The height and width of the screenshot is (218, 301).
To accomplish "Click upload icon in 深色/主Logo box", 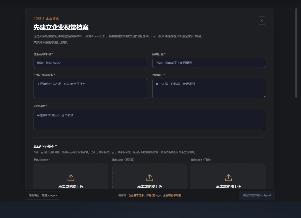I will click(71, 178).
